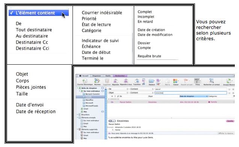
Task: Choose 'Destinataire Cc' in criteria menu
Action: click(32, 42)
